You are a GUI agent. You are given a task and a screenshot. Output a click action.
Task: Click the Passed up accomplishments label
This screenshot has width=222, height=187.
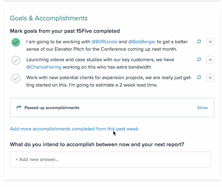[52, 108]
